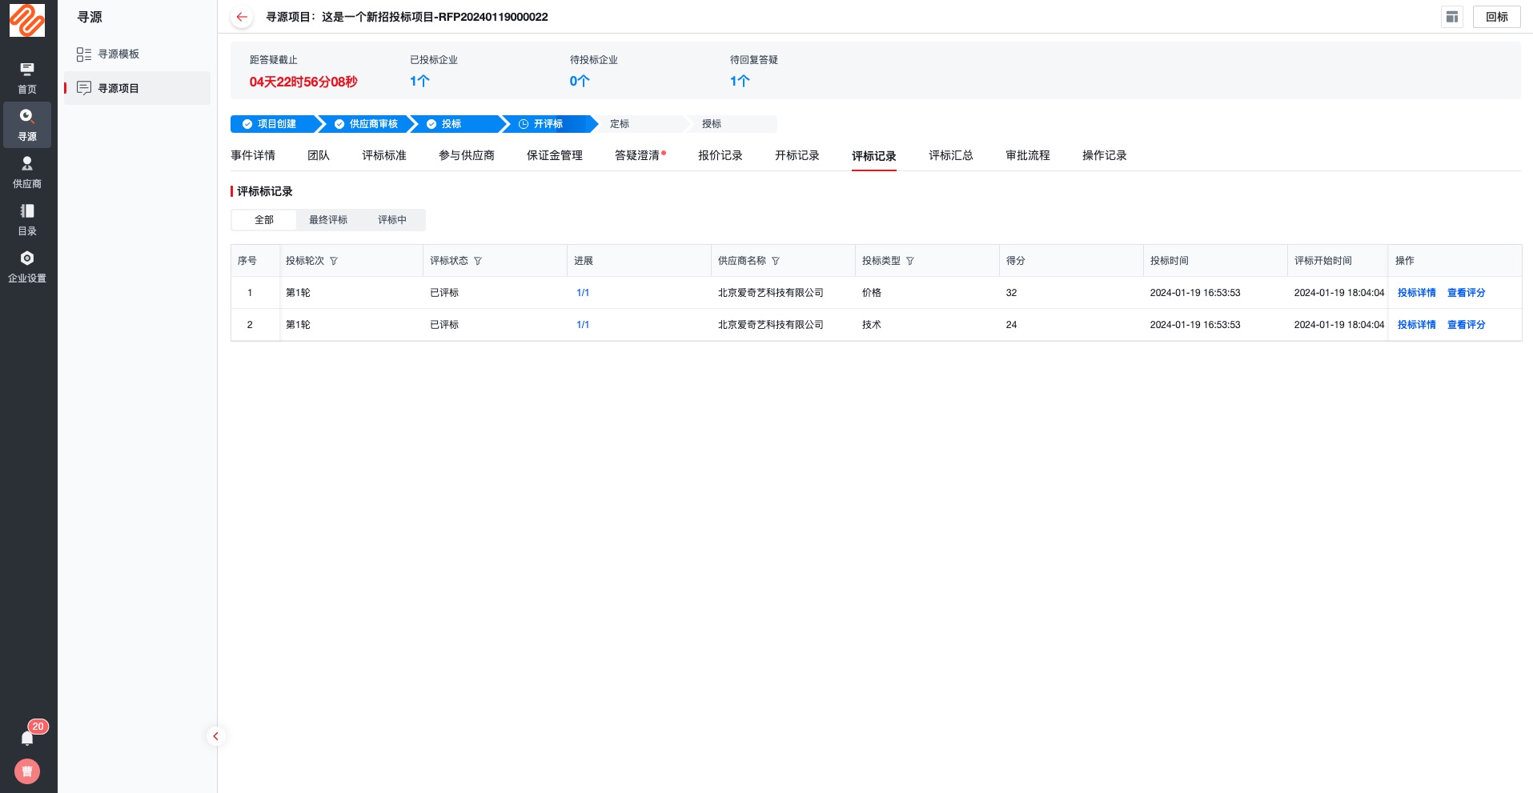Select 评标中 filter segment

coord(392,220)
